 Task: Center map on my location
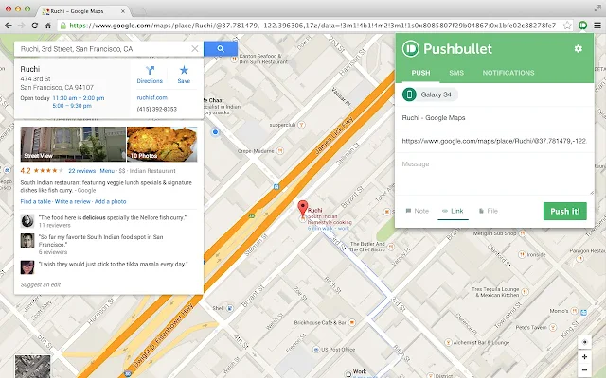[x=584, y=342]
